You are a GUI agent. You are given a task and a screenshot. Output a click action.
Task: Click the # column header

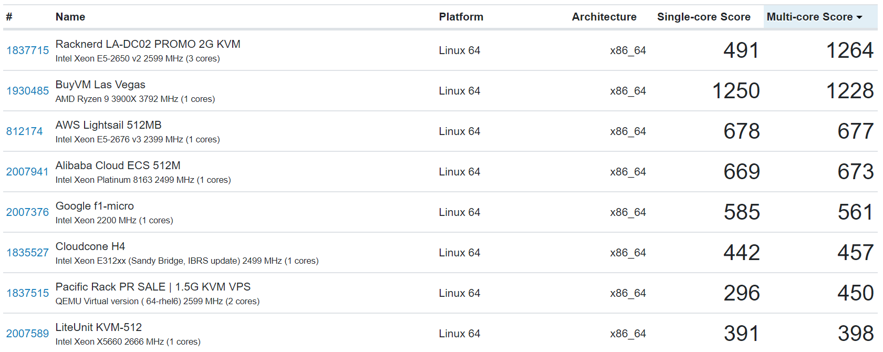coord(9,17)
